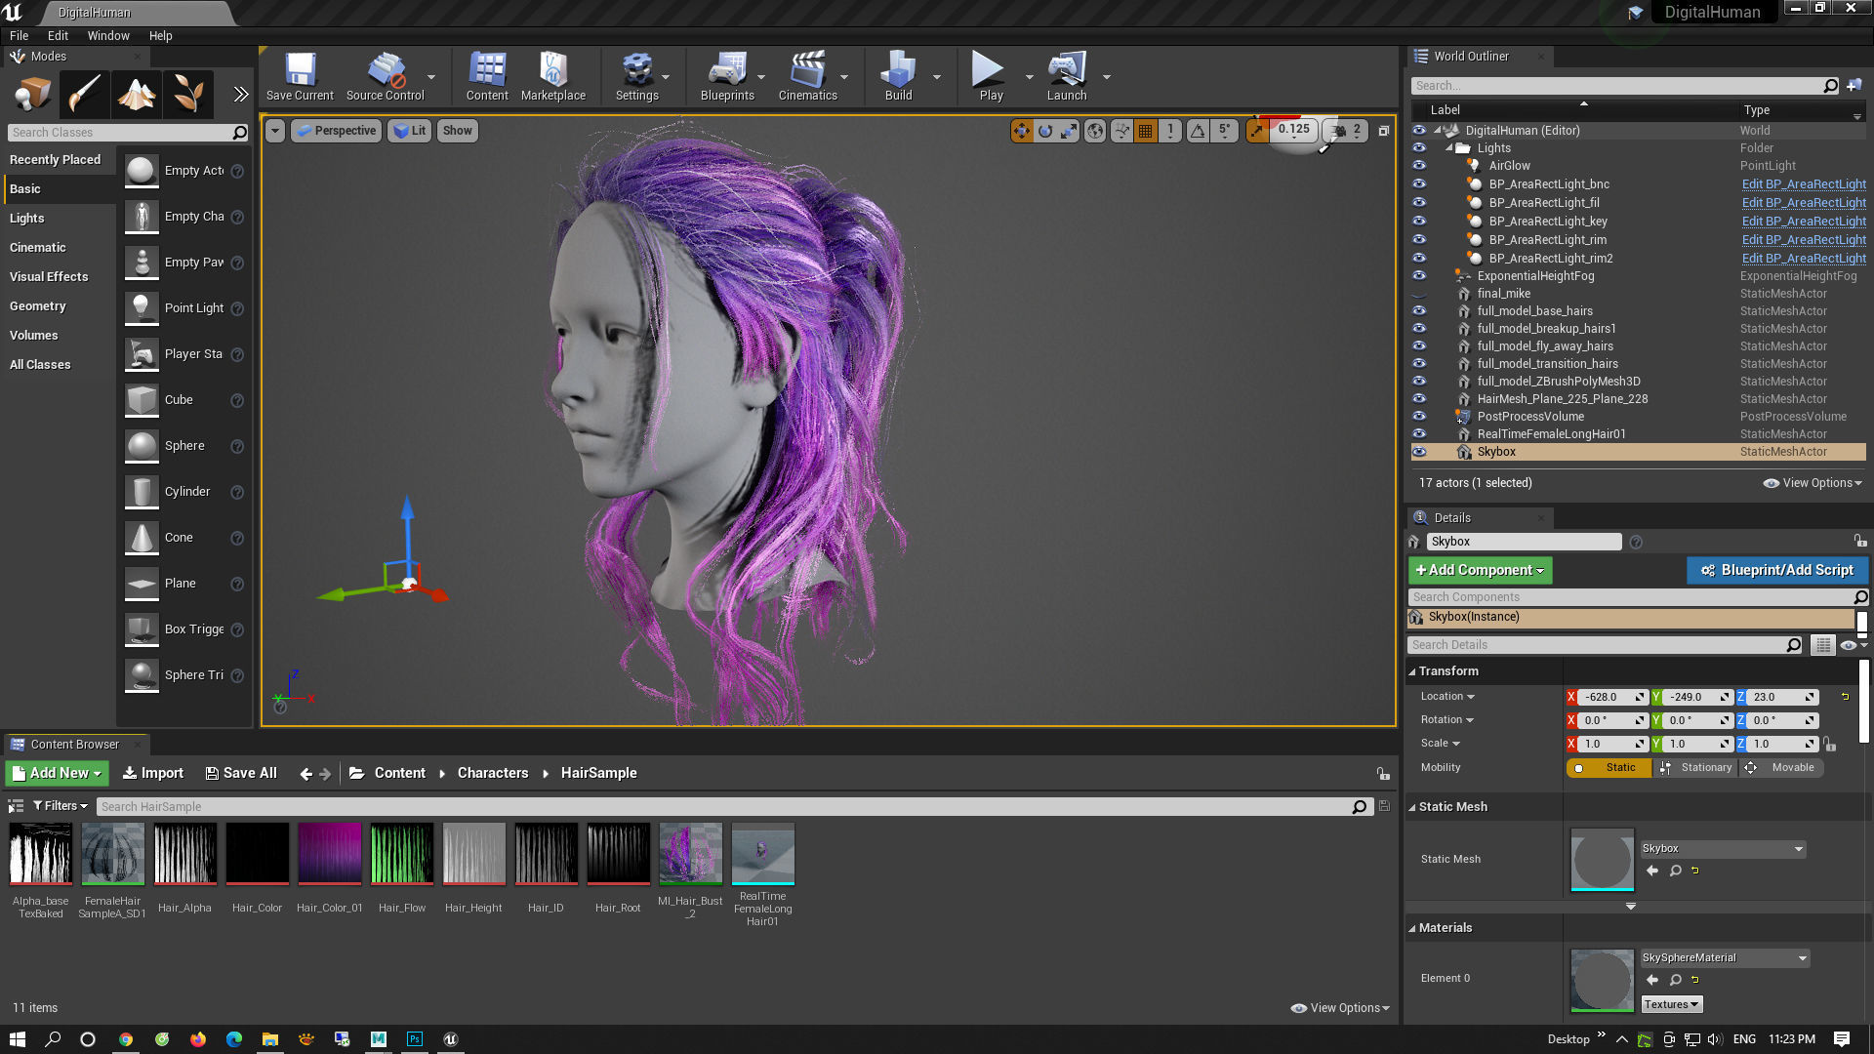This screenshot has height=1054, width=1874.
Task: Open the Content toolbar button
Action: (x=487, y=77)
